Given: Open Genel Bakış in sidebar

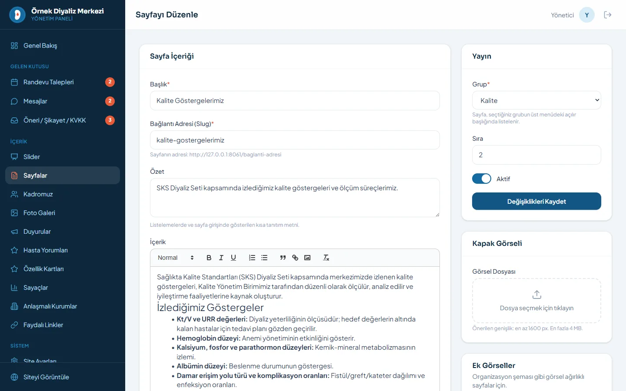Looking at the screenshot, I should point(63,46).
